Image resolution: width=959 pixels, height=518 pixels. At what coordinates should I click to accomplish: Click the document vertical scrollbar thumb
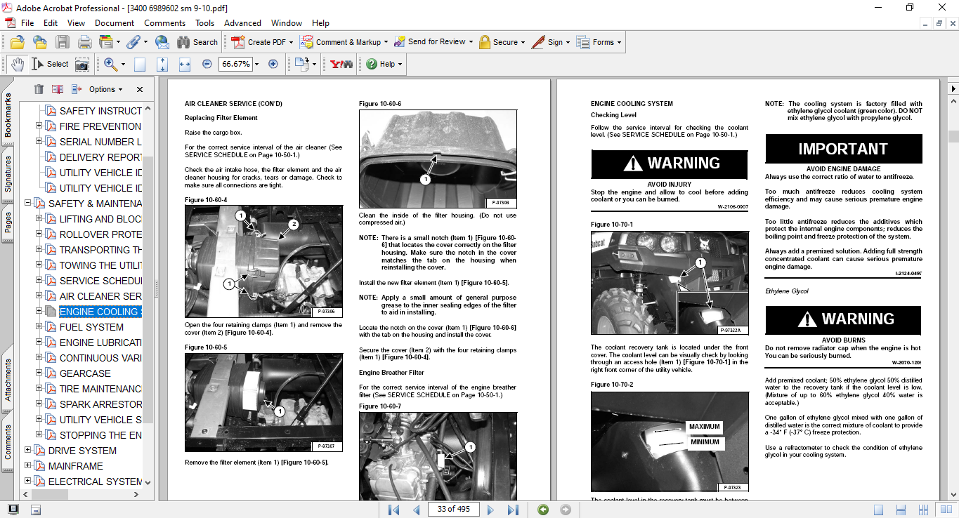pos(953,137)
